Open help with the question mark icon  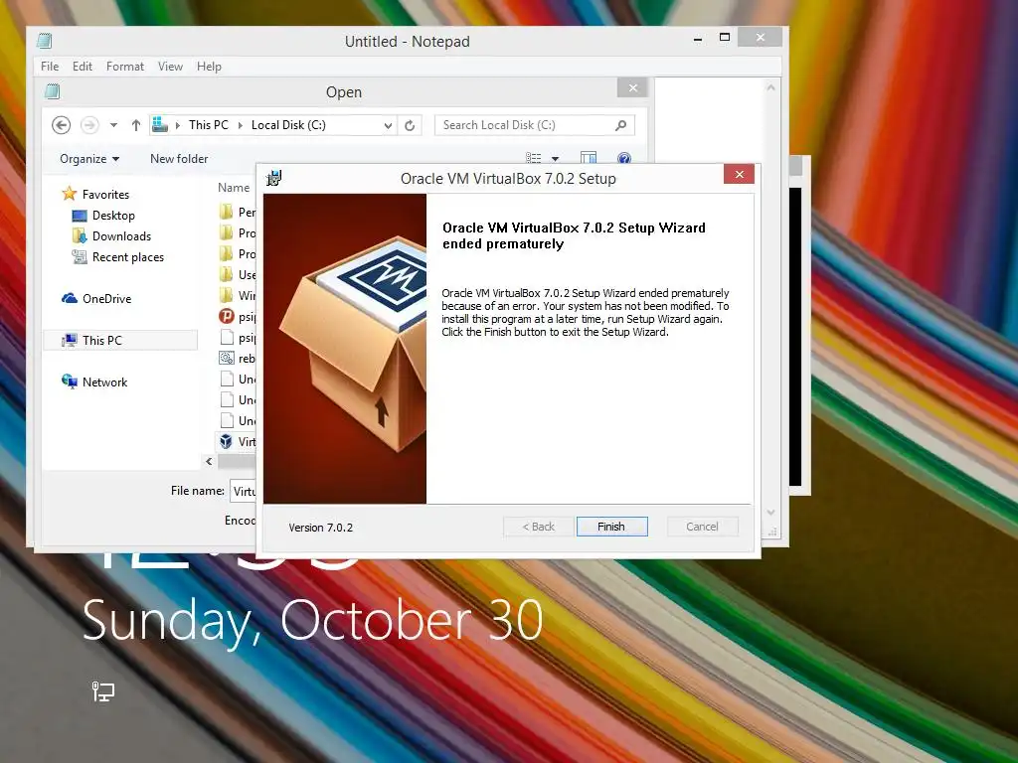click(624, 158)
